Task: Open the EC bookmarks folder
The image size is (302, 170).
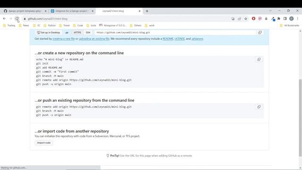Action: point(37,25)
